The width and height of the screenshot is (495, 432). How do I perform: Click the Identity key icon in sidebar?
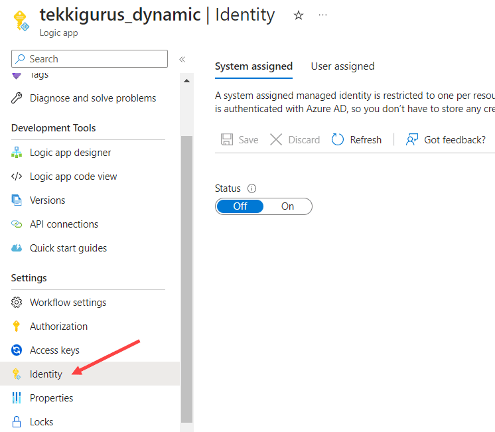(17, 374)
